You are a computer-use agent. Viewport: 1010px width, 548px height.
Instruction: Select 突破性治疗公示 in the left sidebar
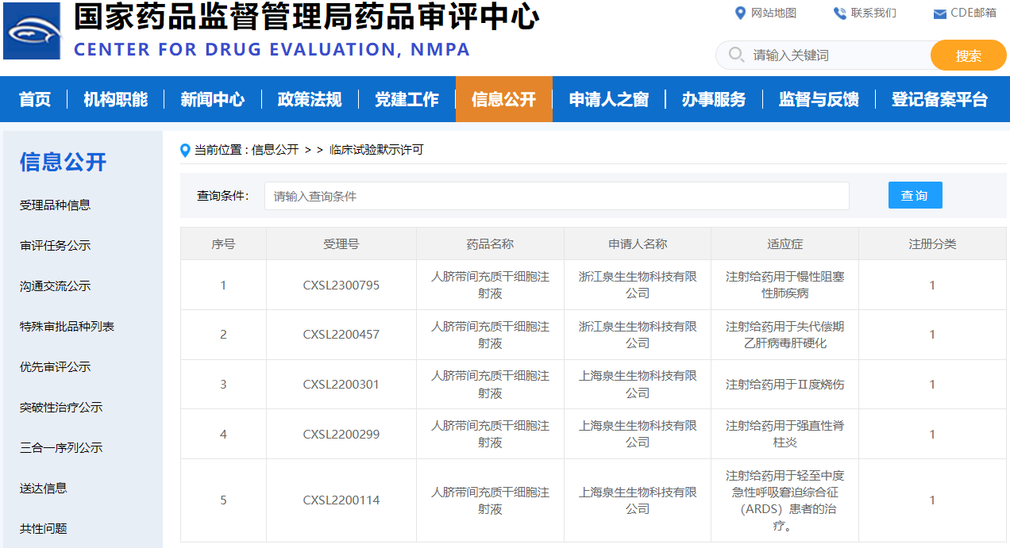pos(61,408)
